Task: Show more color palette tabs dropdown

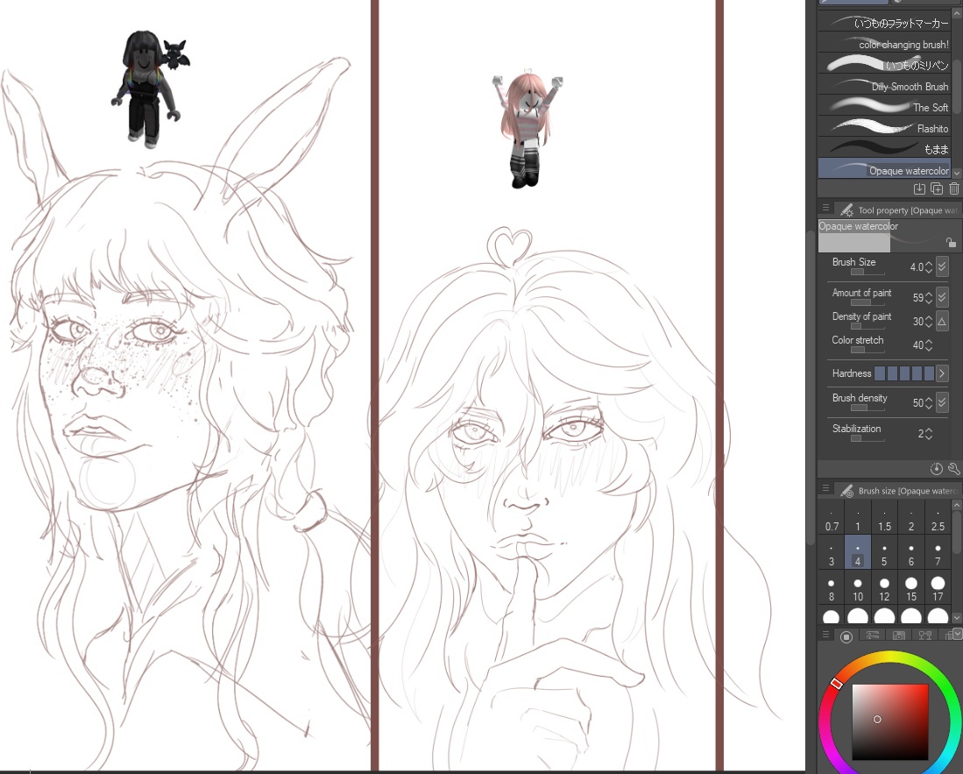Action: (x=957, y=634)
